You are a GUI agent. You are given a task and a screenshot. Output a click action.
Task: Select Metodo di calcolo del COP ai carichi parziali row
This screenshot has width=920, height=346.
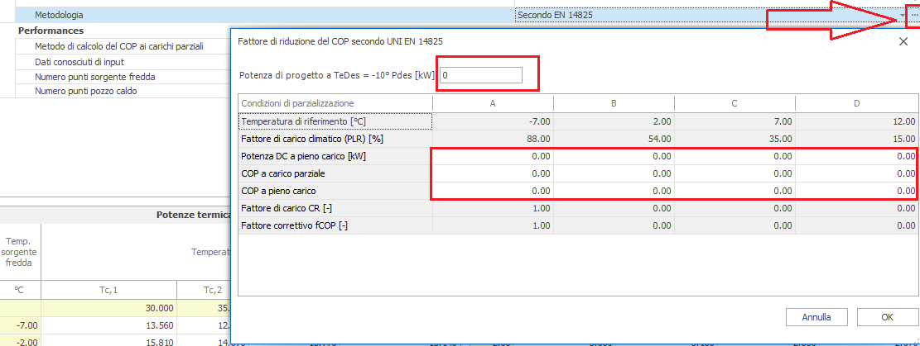118,45
